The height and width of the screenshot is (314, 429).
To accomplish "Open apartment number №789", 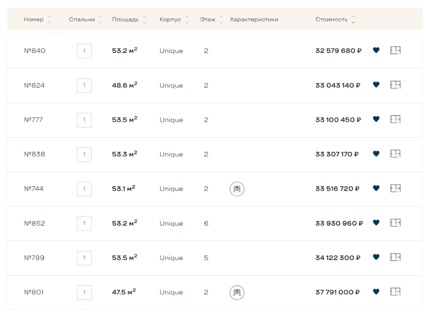I will (x=34, y=258).
